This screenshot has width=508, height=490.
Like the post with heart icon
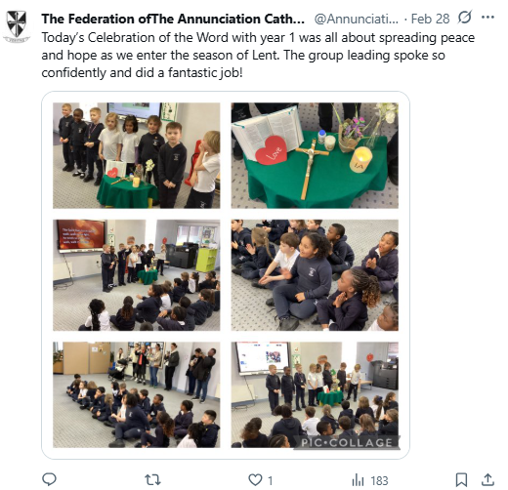point(255,479)
